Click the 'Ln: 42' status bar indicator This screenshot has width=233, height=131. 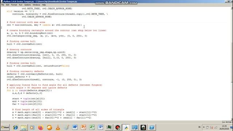(225, 122)
